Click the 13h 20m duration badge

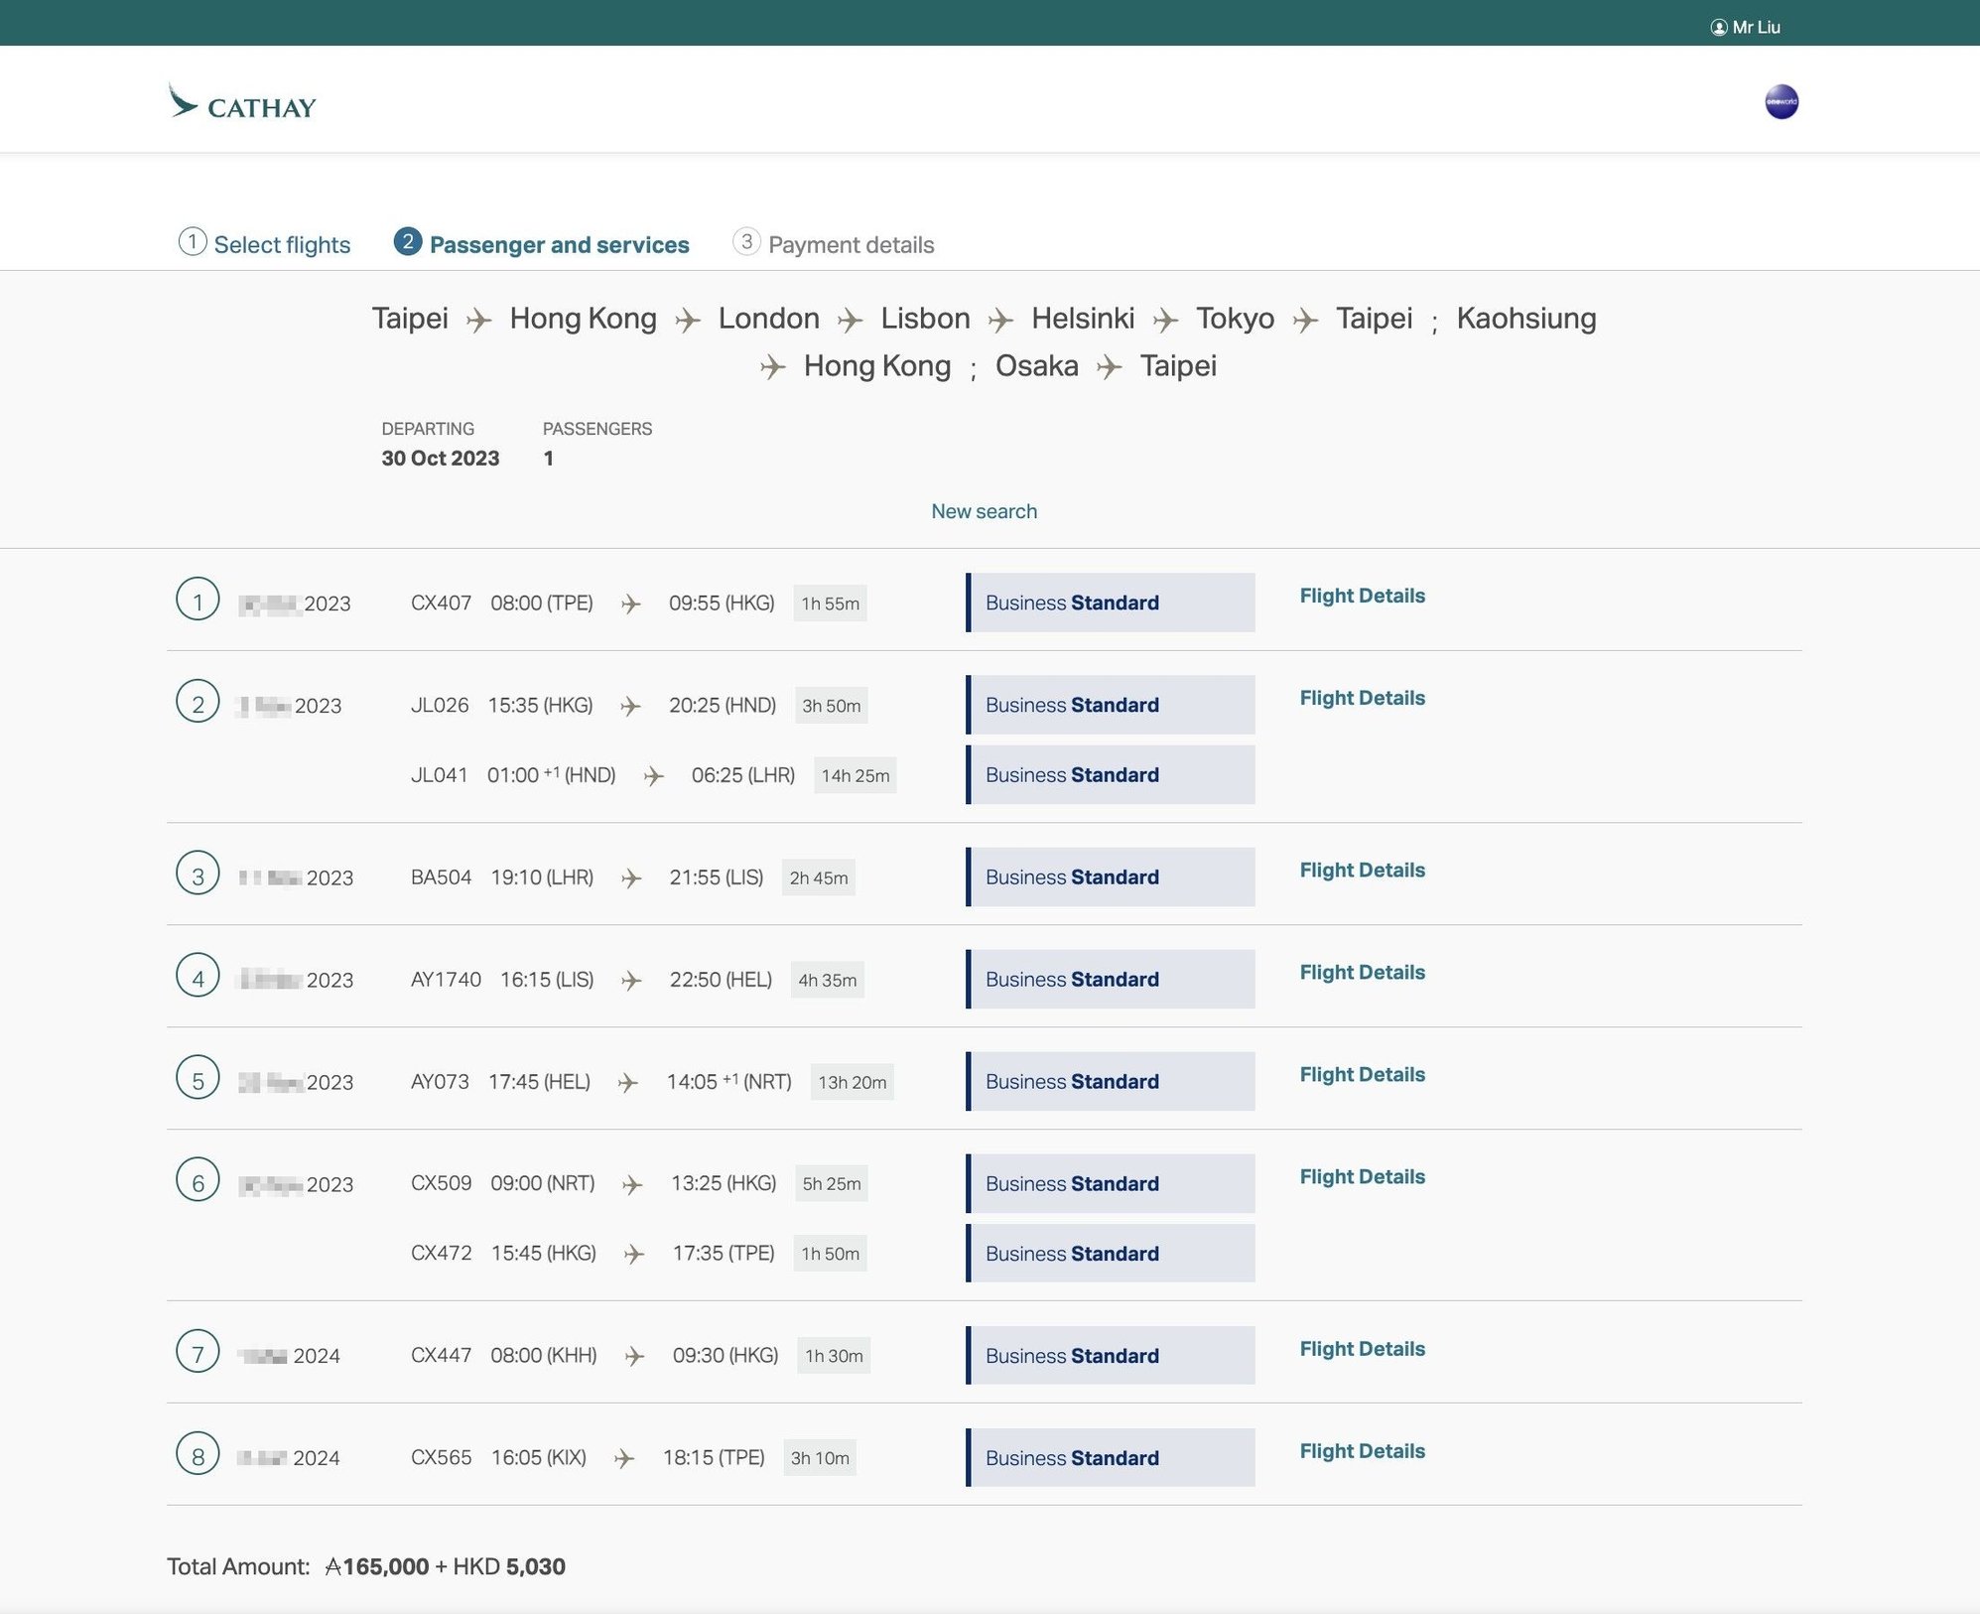[x=852, y=1082]
